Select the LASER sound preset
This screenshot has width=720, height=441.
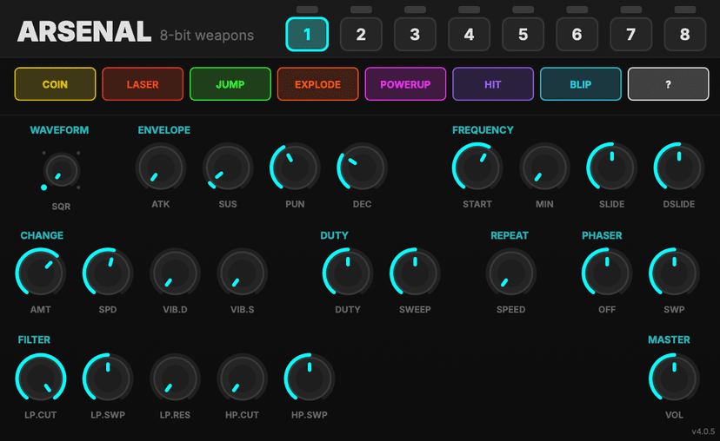143,84
